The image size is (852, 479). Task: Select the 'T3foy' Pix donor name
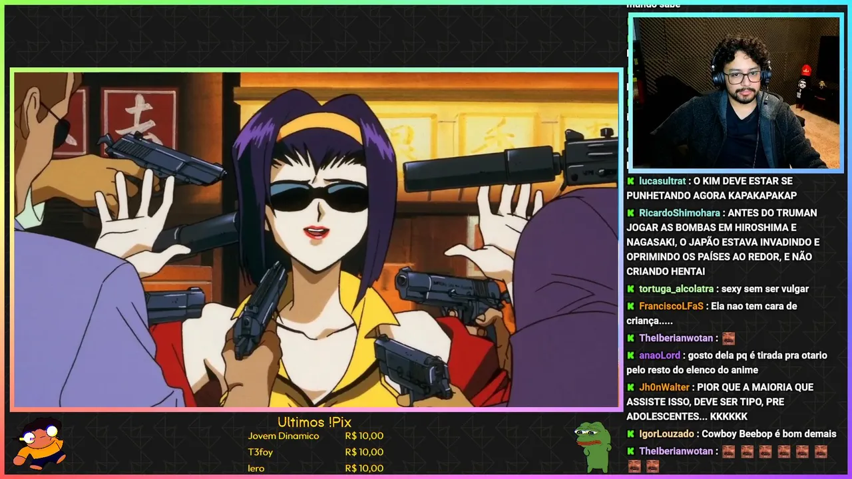coord(260,452)
